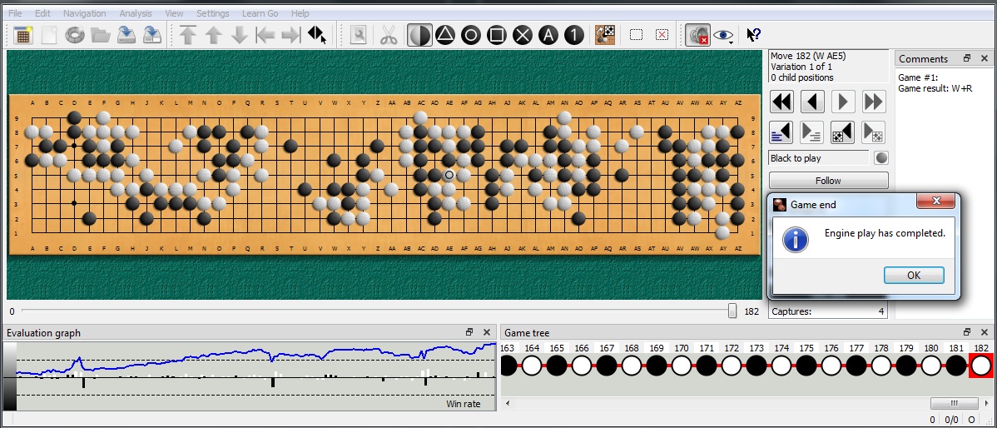997x428 pixels.
Task: Undock the Evaluation graph panel
Action: coord(470,332)
